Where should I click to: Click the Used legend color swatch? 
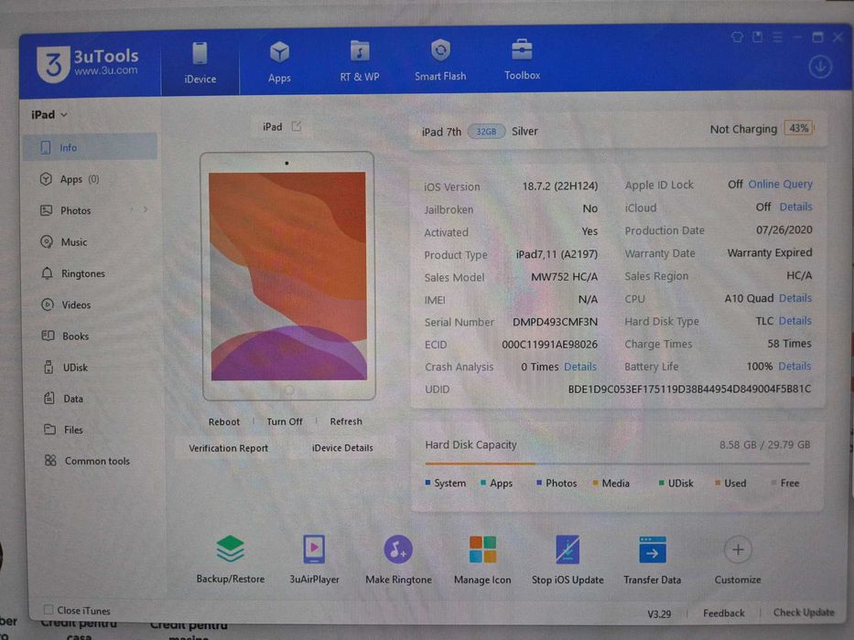718,483
